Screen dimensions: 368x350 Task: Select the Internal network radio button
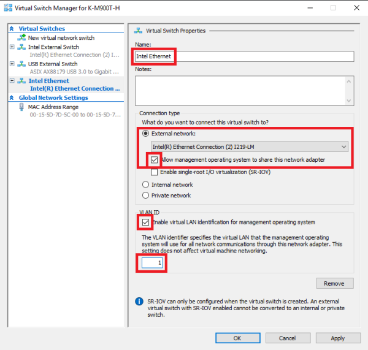[145, 185]
